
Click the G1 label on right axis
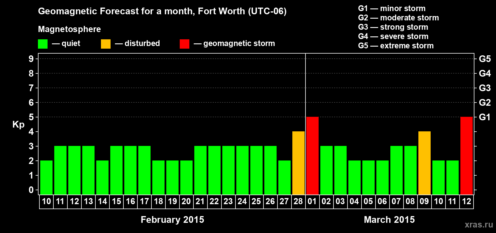point(485,117)
